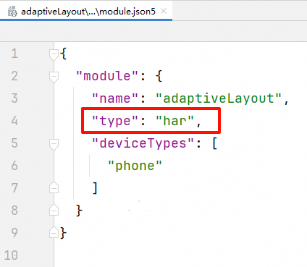
Task: Click the fold end marker on line 8
Action: pyautogui.click(x=54, y=210)
